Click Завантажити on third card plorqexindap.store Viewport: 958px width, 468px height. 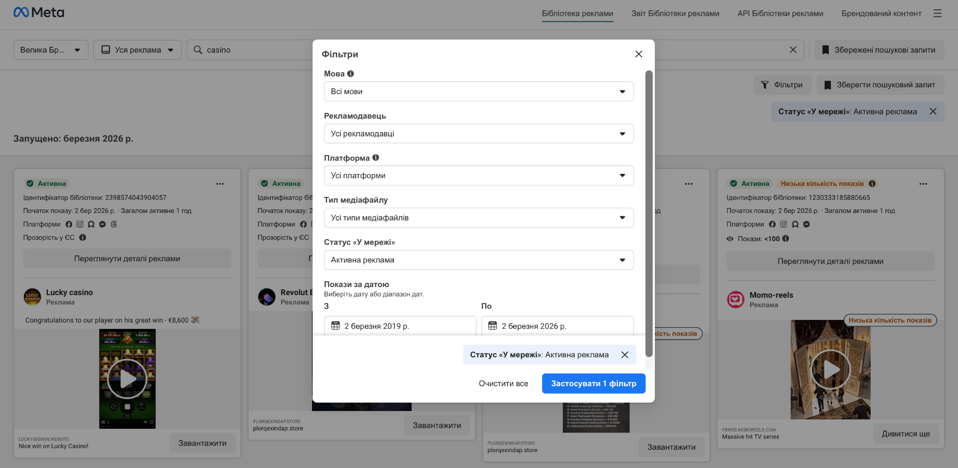[x=671, y=447]
